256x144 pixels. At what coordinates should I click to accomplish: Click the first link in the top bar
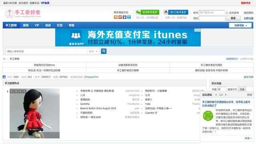pos(10,3)
